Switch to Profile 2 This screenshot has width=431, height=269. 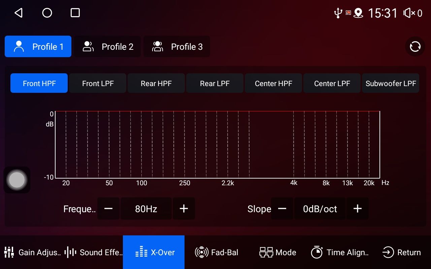point(108,47)
